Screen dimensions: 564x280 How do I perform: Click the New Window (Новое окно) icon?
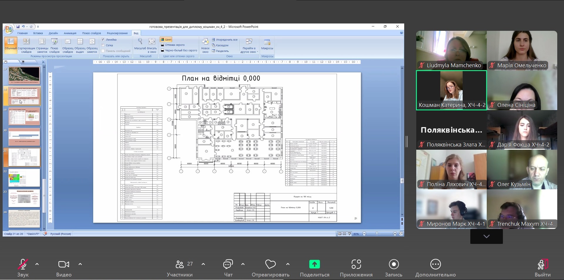tap(205, 43)
